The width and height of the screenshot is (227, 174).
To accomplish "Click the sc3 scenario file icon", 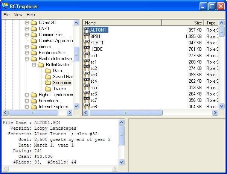I will pyautogui.click(x=87, y=75).
